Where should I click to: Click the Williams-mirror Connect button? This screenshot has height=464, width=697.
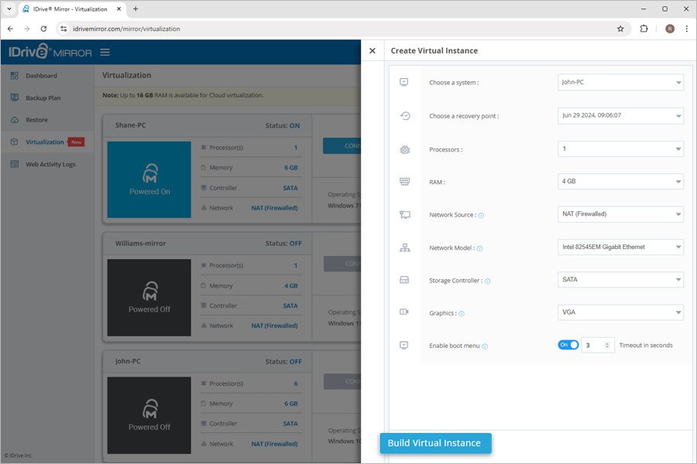[x=342, y=264]
